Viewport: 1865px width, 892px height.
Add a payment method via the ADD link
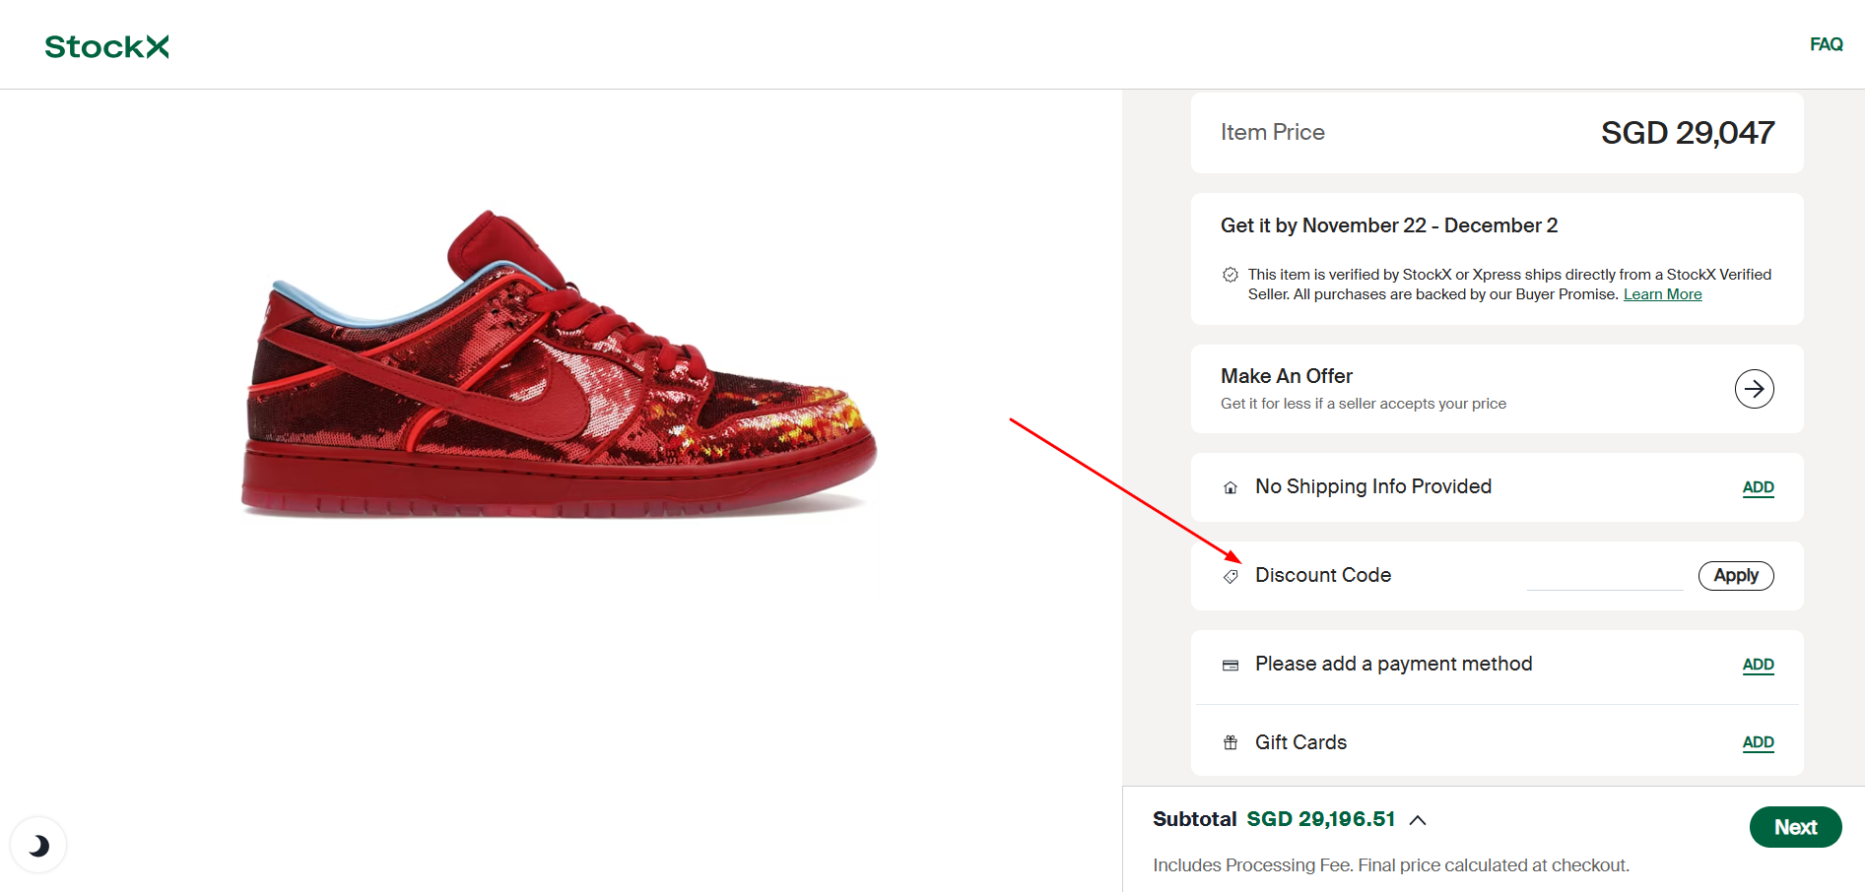(1758, 665)
